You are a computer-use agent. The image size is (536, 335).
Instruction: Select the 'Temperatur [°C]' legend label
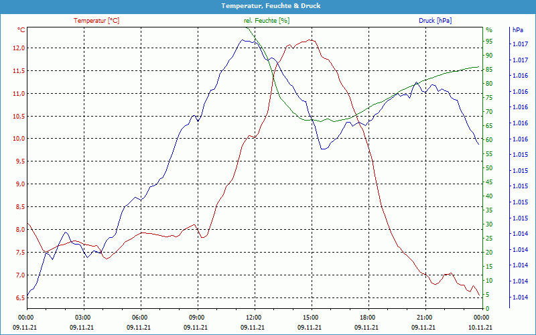(x=96, y=21)
